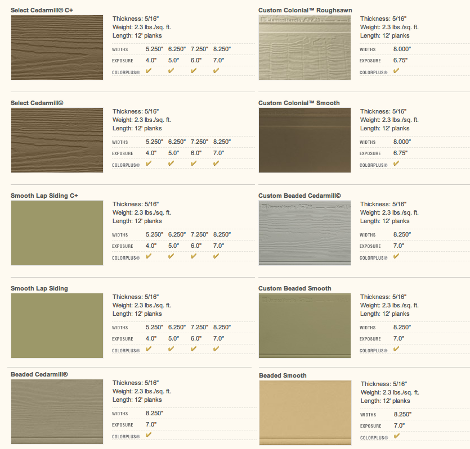Click the 6.75" exposure under Custom Colonial Roughsawn
This screenshot has height=449, width=470.
(400, 60)
